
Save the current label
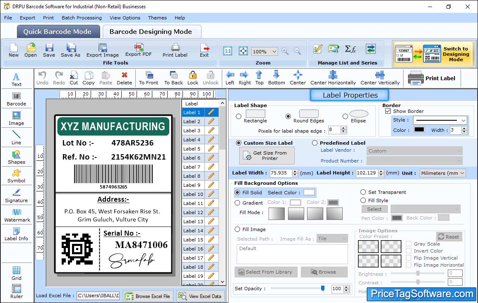click(x=49, y=50)
